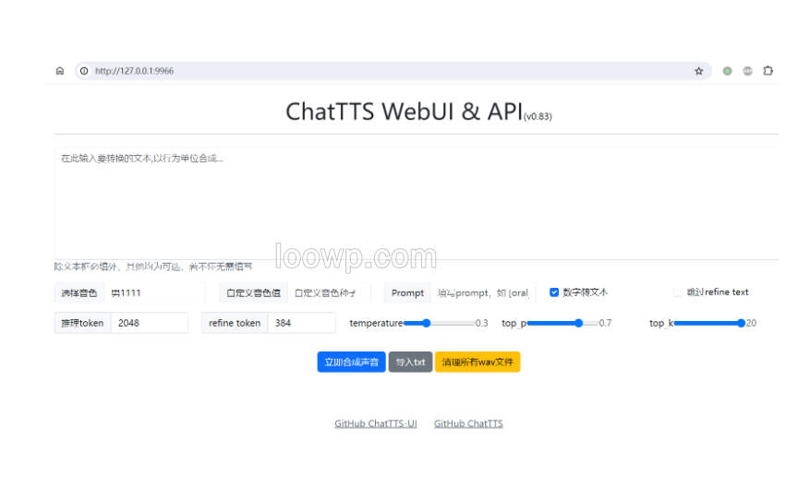Open the GitHub ChatTTS-UI link
This screenshot has width=810, height=488.
[376, 423]
